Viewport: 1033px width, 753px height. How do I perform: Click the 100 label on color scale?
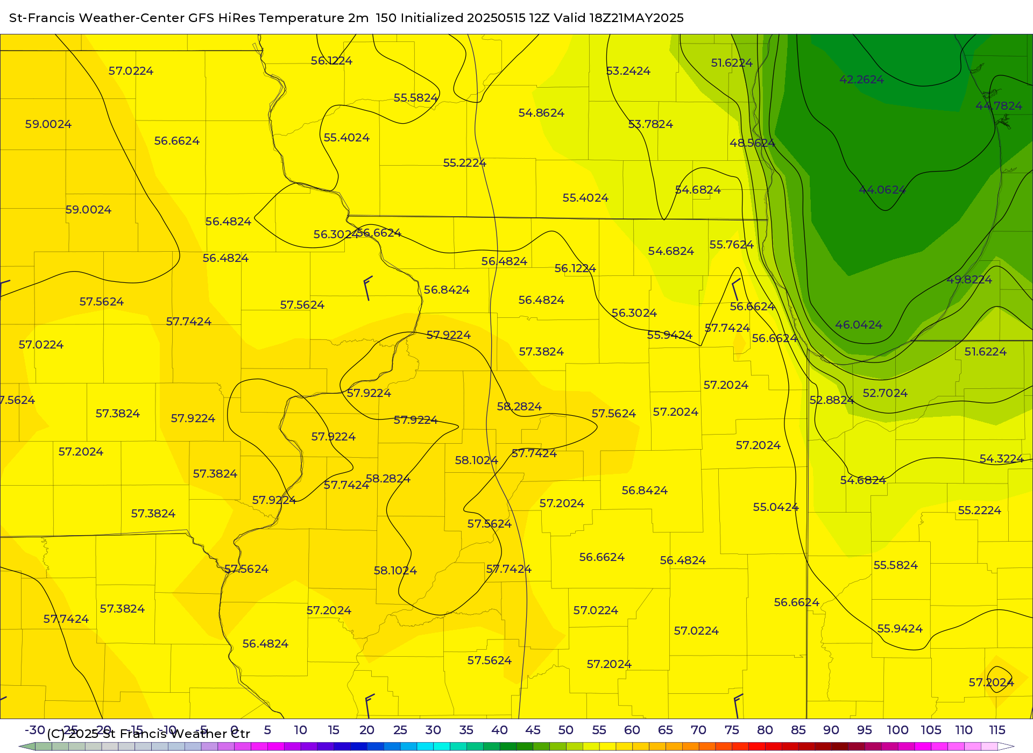click(x=898, y=730)
